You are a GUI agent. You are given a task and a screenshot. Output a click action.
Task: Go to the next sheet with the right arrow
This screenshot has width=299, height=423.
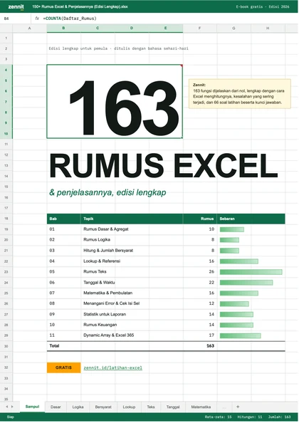point(12,407)
